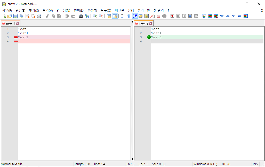Zoom out using magnifier minus icon

coord(101,16)
